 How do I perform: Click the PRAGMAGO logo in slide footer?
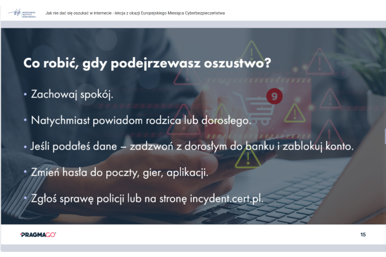click(x=39, y=235)
